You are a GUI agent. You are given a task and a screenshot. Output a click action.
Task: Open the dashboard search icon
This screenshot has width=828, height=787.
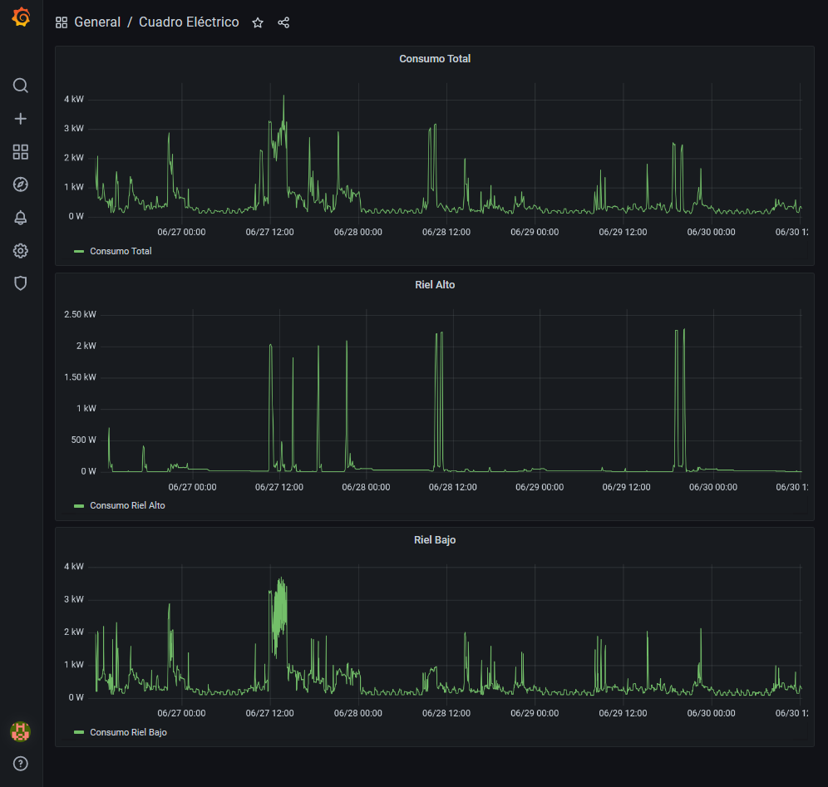(x=21, y=86)
